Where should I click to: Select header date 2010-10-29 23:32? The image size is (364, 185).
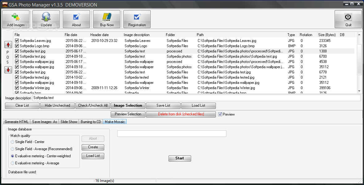coord(104,40)
